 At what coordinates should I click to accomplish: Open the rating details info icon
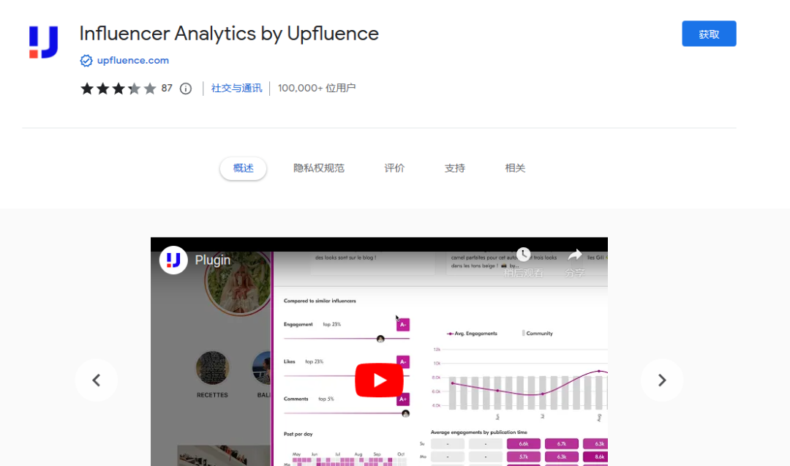point(185,88)
